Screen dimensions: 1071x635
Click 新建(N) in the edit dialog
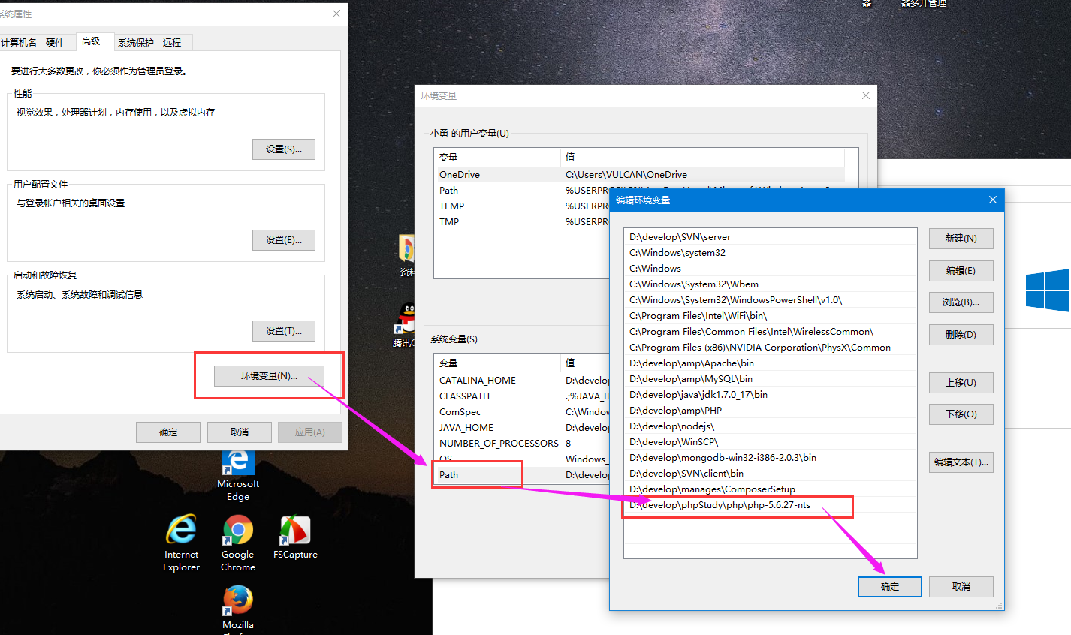[x=961, y=239]
